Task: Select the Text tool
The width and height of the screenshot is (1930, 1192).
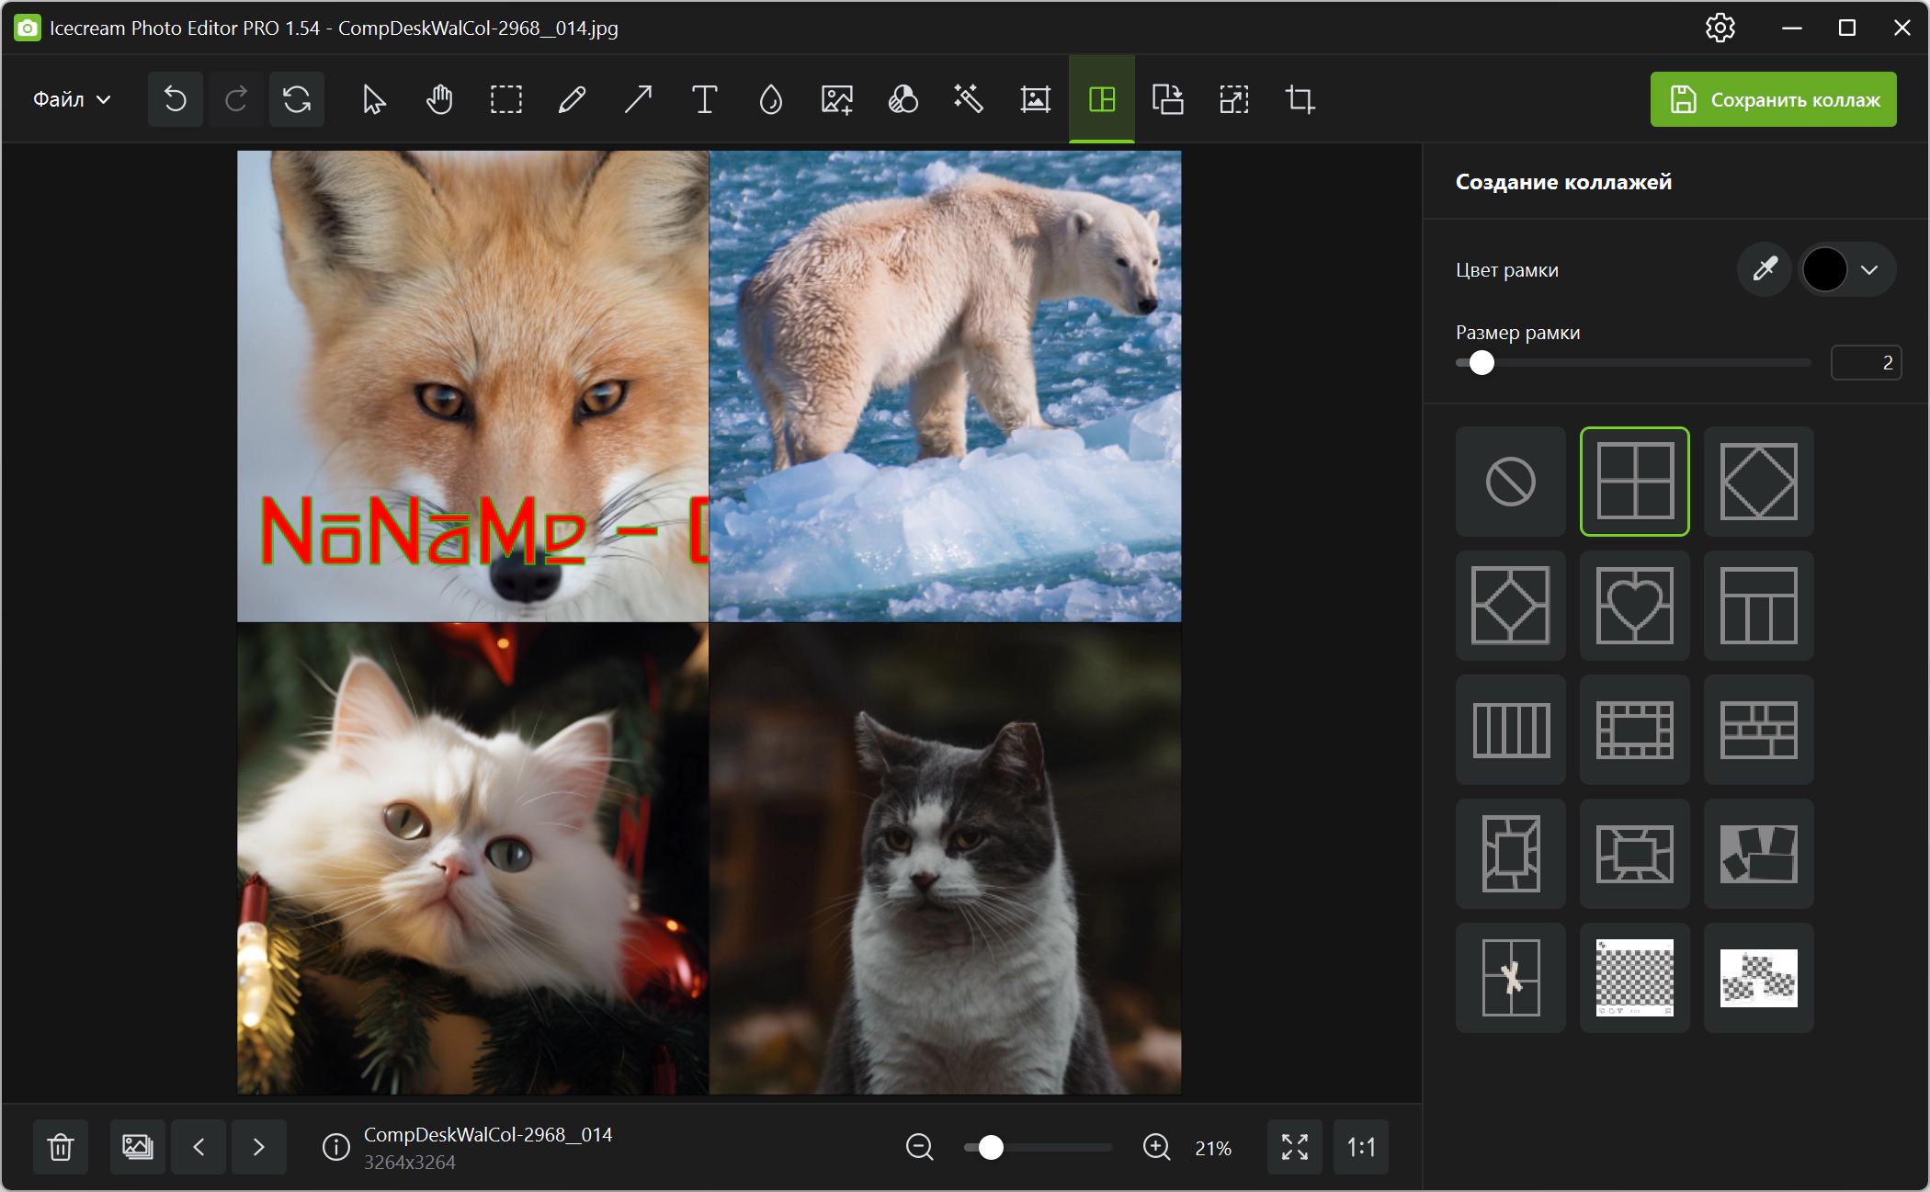Action: (704, 99)
